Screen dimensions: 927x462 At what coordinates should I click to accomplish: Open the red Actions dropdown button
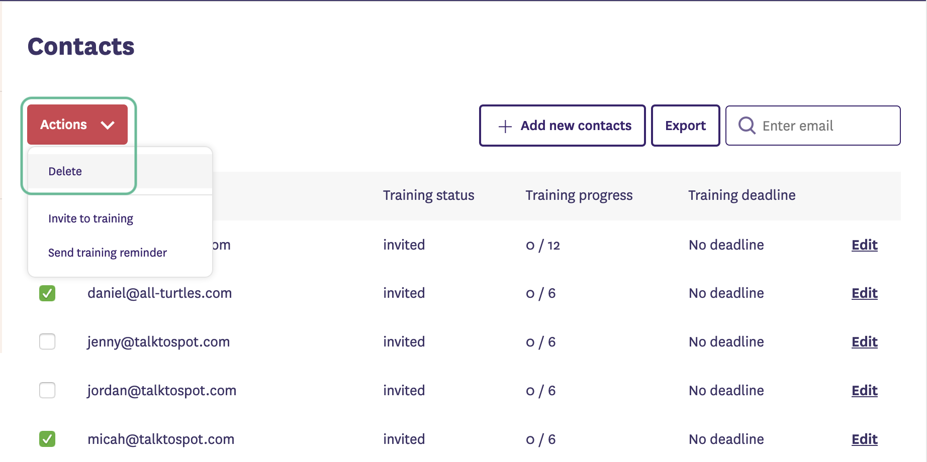point(77,125)
